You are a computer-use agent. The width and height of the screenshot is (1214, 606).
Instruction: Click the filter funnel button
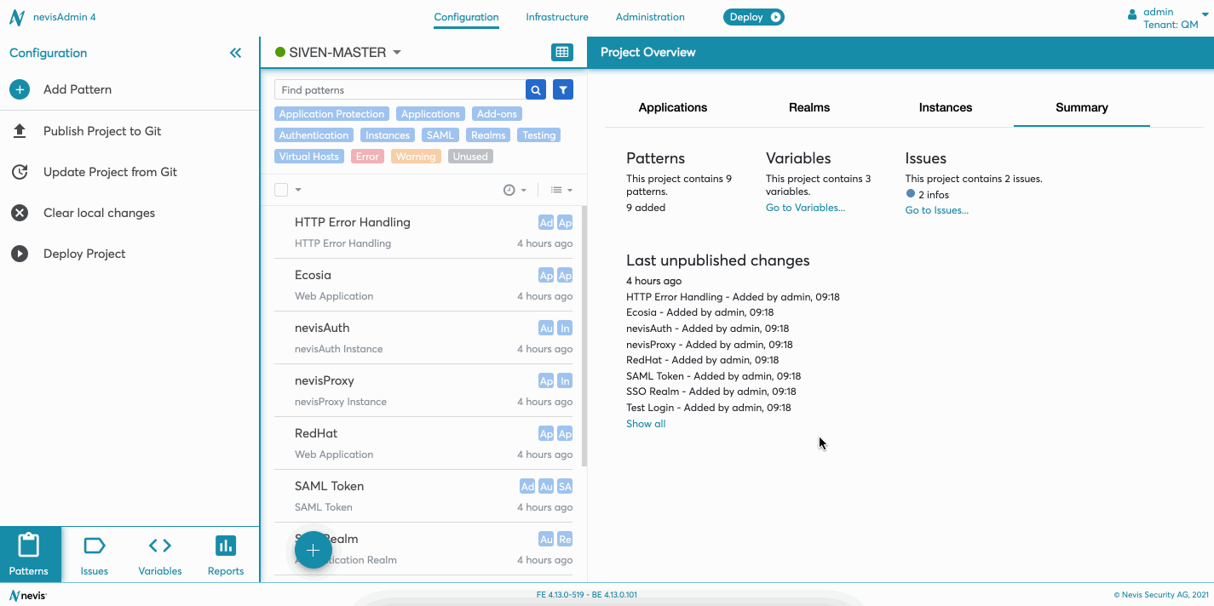coord(563,89)
